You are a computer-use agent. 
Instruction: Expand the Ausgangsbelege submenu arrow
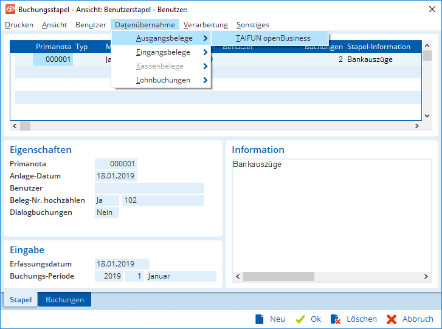coord(205,38)
